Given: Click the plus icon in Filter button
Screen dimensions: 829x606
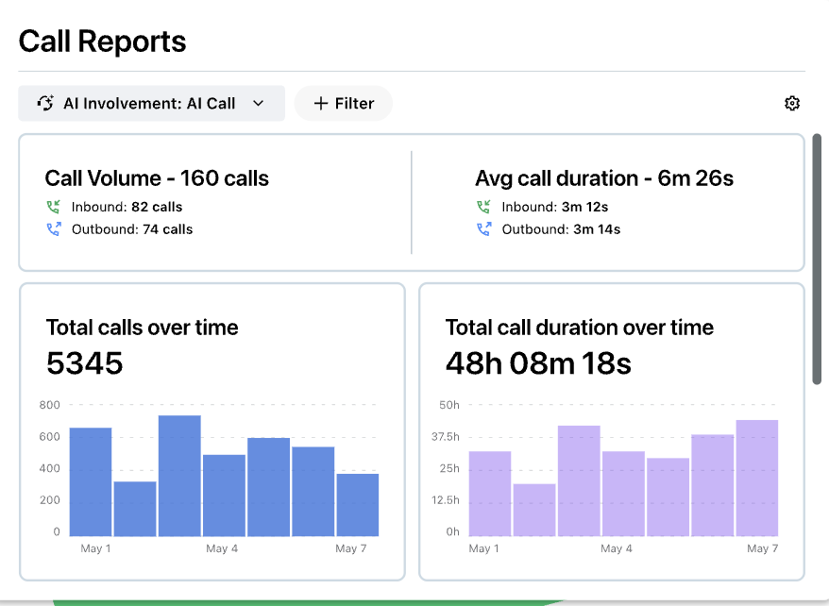Looking at the screenshot, I should (x=321, y=104).
